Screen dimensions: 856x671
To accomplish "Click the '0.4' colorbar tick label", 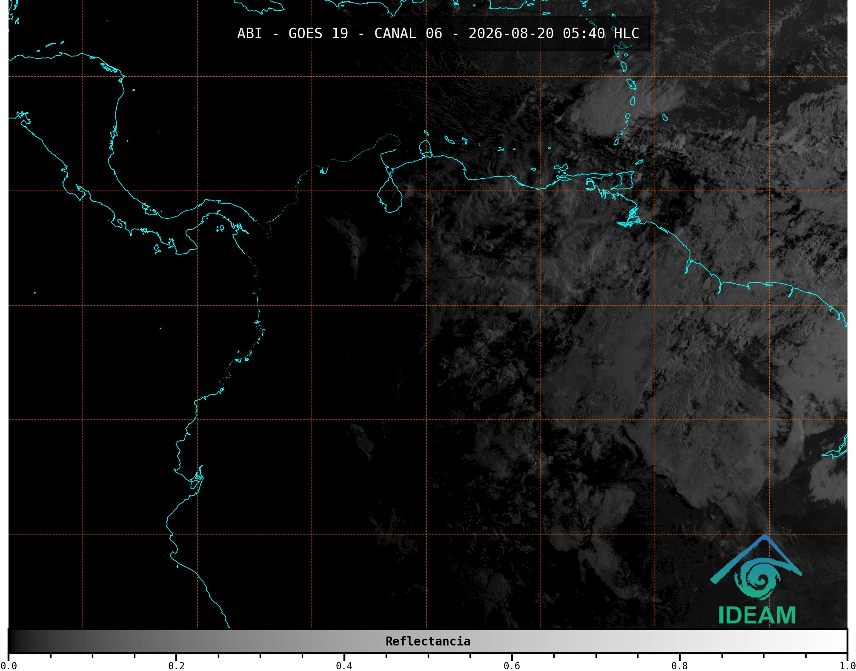I will click(344, 665).
